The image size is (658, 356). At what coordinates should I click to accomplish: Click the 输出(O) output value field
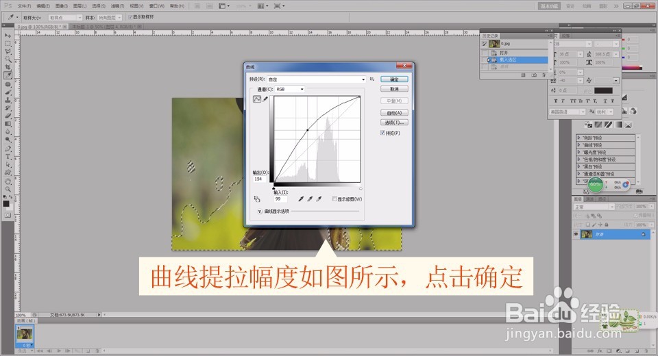pos(260,179)
